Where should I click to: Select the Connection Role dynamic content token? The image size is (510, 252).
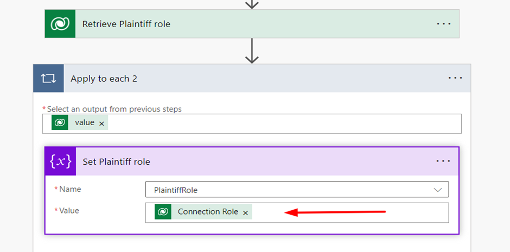tap(208, 212)
